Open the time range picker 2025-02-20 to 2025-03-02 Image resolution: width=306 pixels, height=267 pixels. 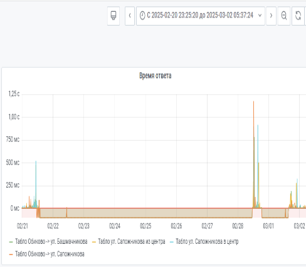tap(201, 16)
